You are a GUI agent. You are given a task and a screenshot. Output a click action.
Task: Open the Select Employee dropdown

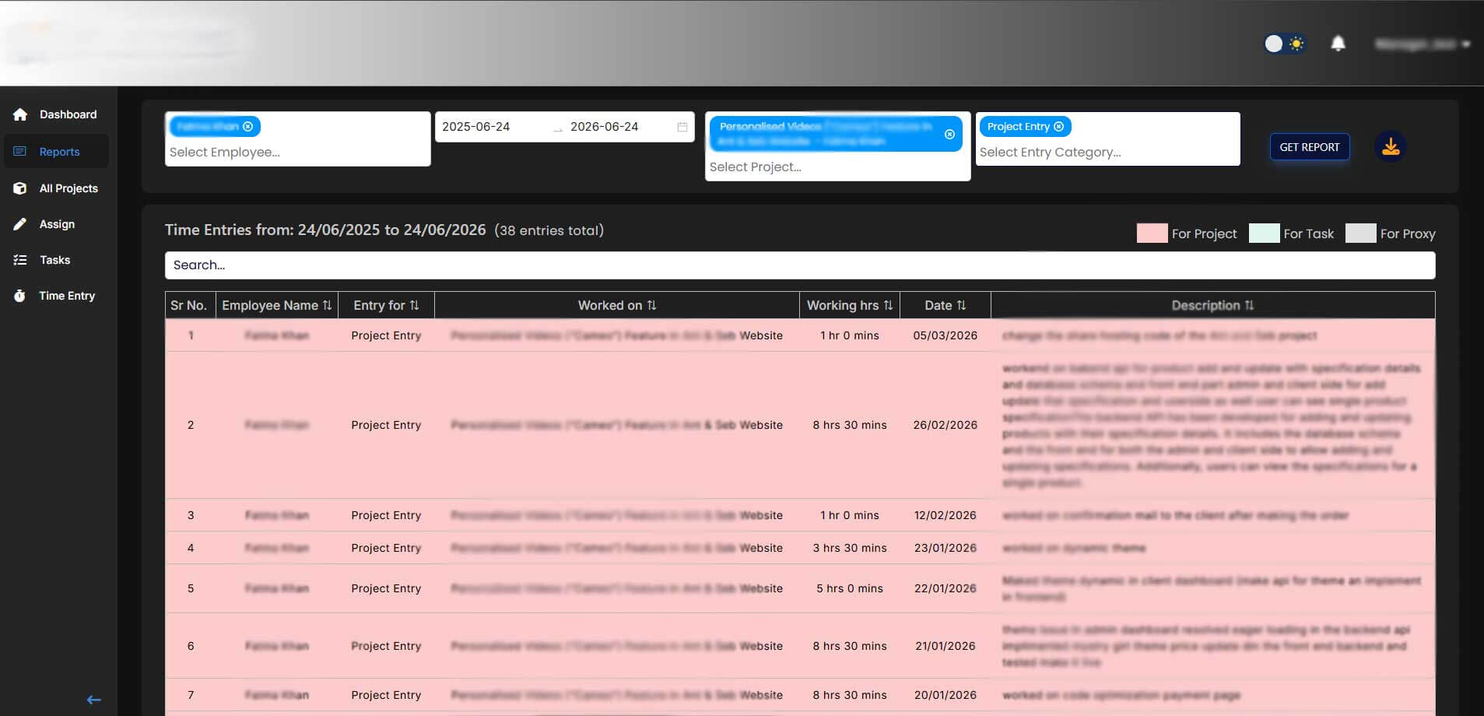(x=297, y=152)
